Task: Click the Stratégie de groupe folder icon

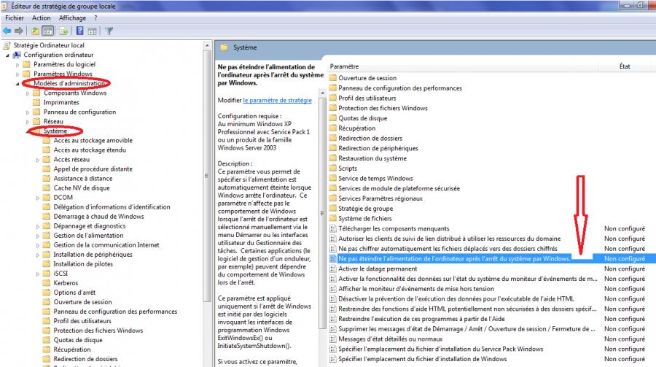Action: coord(332,208)
